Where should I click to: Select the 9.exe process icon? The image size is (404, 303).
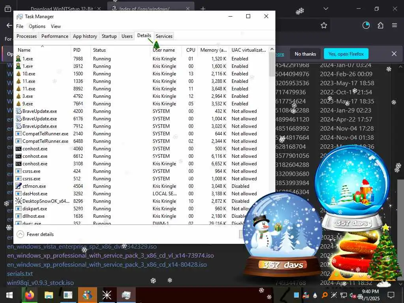coord(18,104)
